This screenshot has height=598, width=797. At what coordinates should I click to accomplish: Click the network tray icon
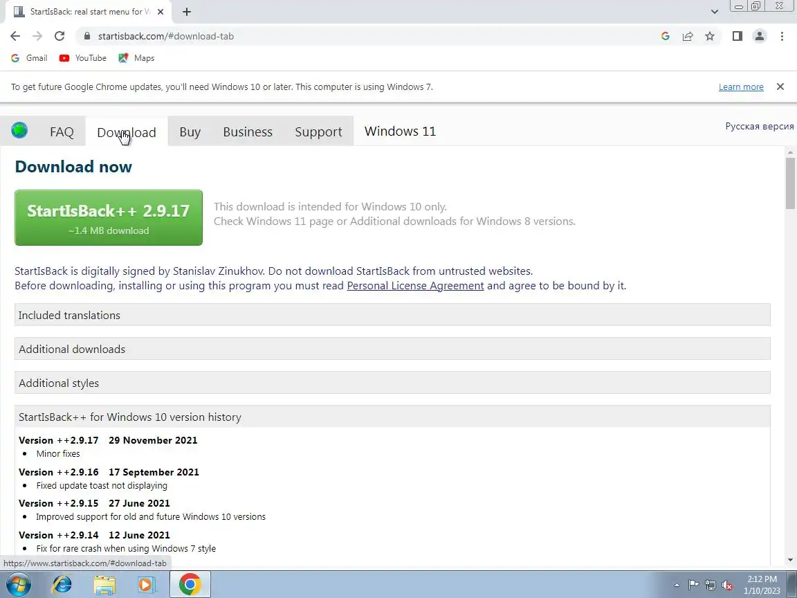pyautogui.click(x=711, y=585)
